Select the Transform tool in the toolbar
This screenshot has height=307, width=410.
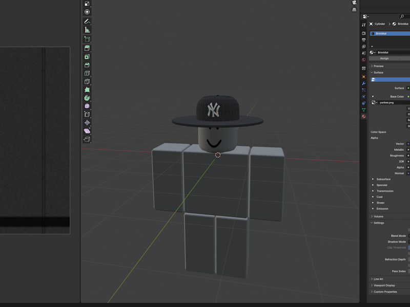87,12
